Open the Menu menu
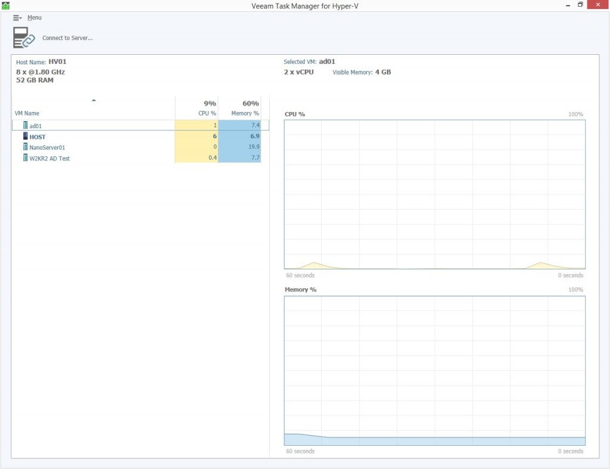The height and width of the screenshot is (469, 610). pyautogui.click(x=34, y=17)
